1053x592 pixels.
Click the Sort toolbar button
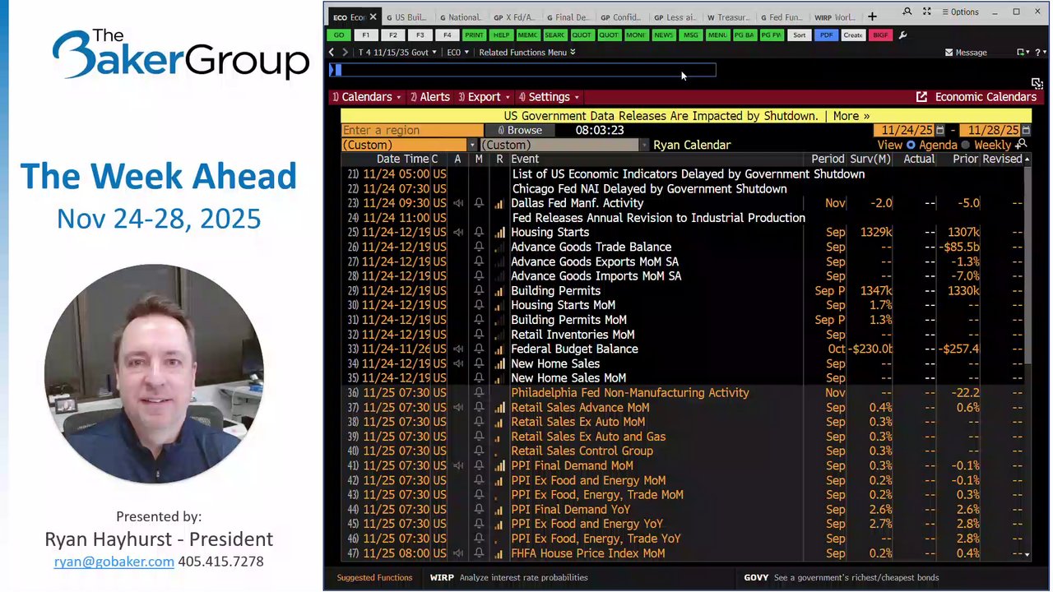(799, 35)
